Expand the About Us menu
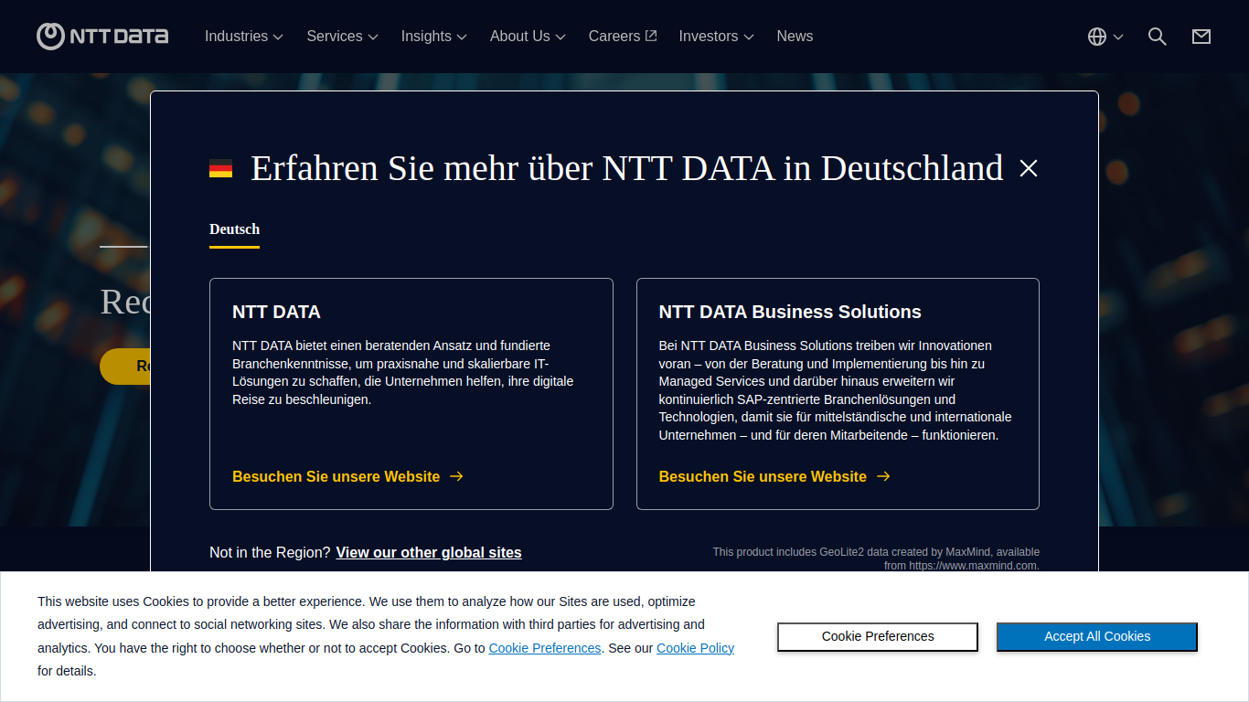Image resolution: width=1249 pixels, height=702 pixels. tap(528, 37)
